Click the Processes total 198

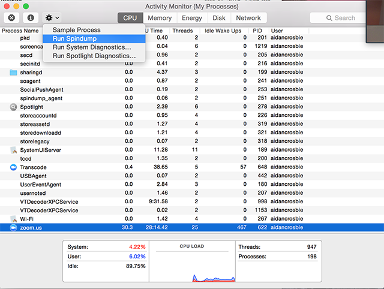312,257
